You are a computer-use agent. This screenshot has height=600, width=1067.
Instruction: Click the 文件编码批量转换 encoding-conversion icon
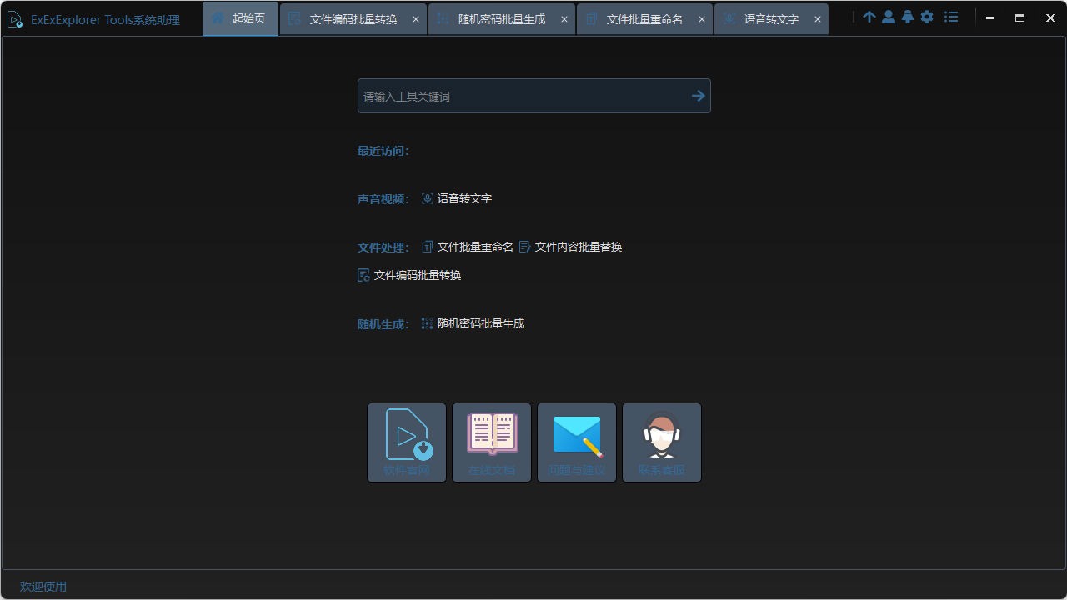[363, 274]
